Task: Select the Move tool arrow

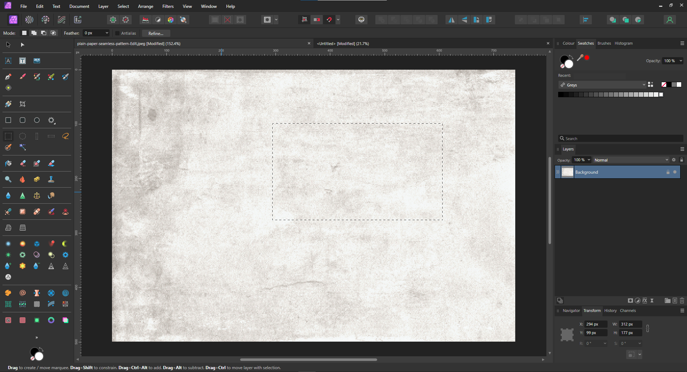Action: [x=8, y=45]
